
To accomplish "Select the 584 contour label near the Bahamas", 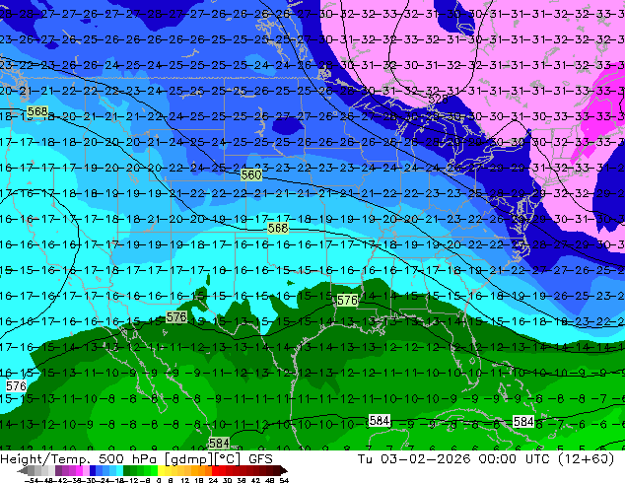I will (523, 422).
